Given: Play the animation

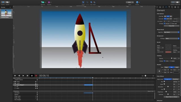Looking at the screenshot, I should coord(23,76).
